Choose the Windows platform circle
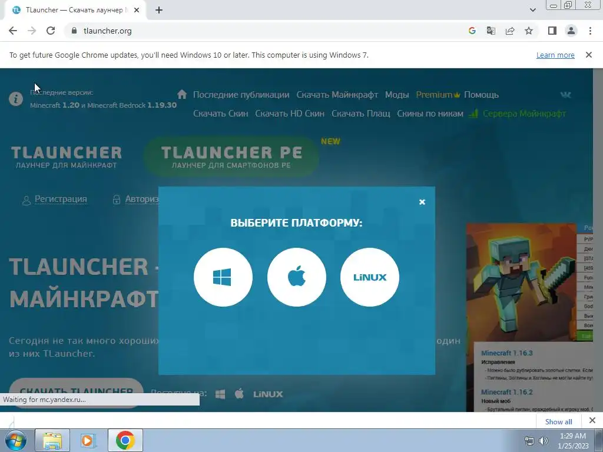Viewport: 603px width, 452px height. coord(223,277)
